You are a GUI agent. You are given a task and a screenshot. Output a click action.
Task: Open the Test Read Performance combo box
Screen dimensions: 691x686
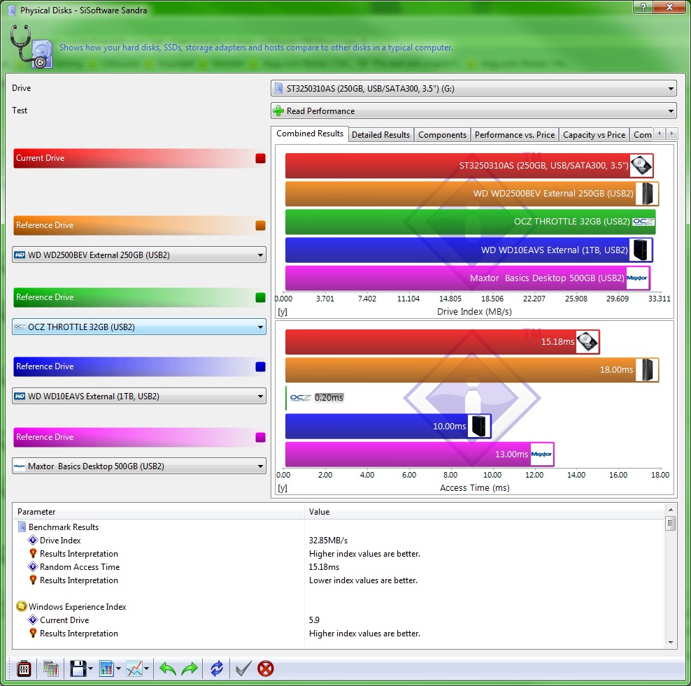473,111
